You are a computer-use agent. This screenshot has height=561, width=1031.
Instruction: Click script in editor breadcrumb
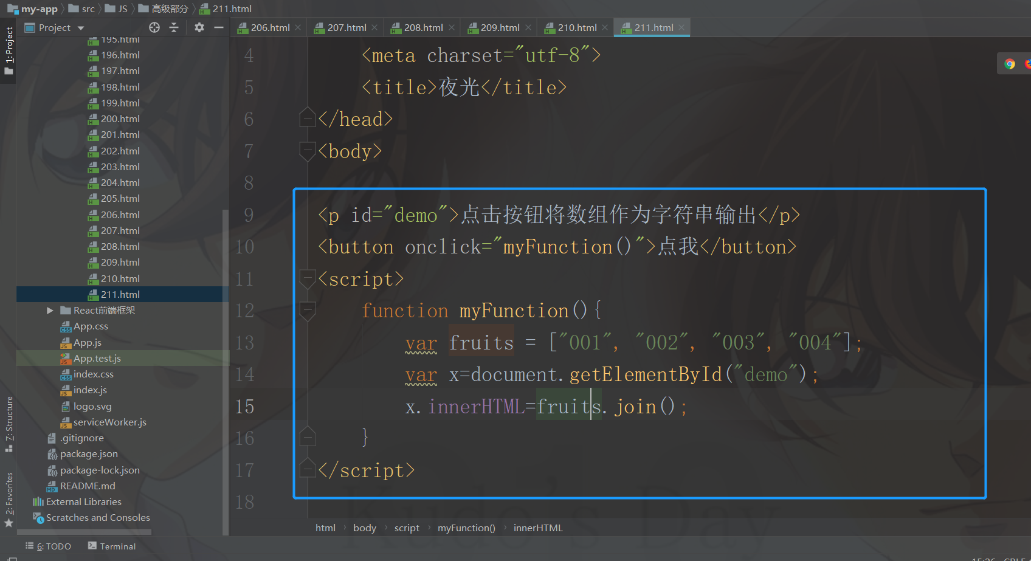coord(407,528)
